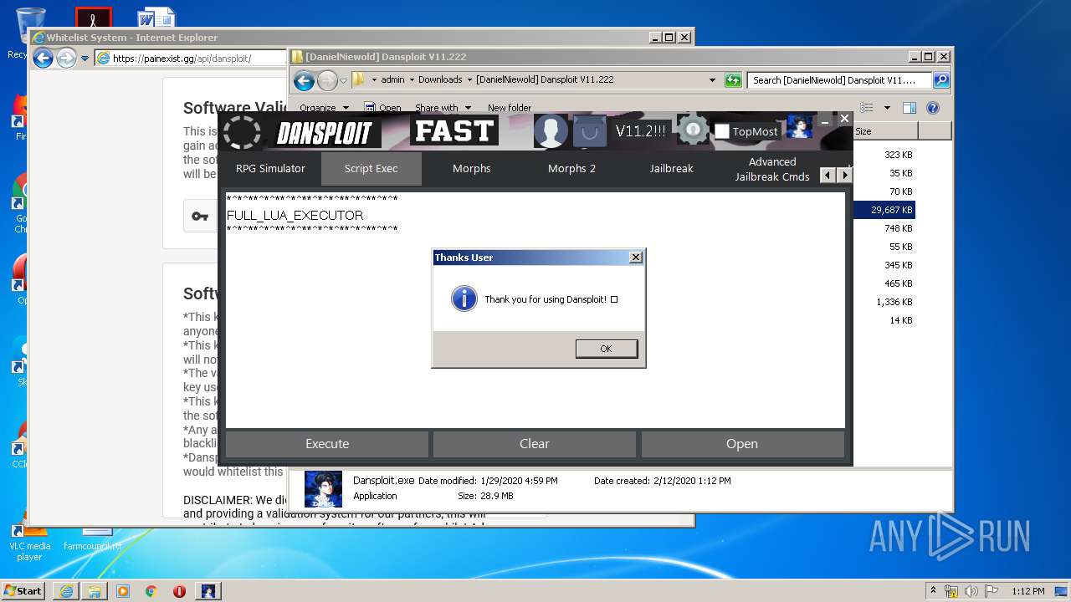Open Internet Explorer recent pages dropdown
Image resolution: width=1071 pixels, height=602 pixels.
tap(85, 59)
